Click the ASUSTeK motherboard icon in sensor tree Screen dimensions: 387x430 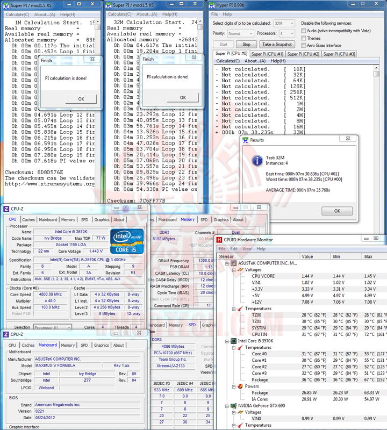click(x=233, y=263)
